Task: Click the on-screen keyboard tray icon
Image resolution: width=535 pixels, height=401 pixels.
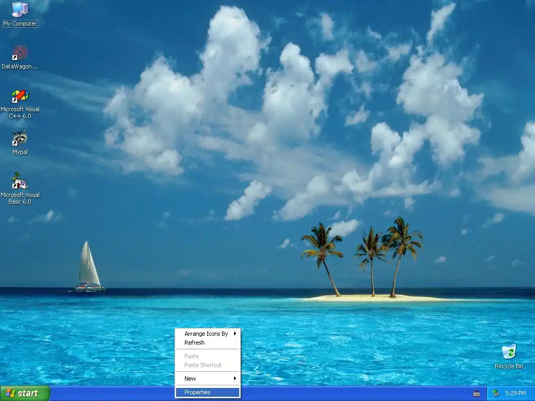Action: point(476,394)
